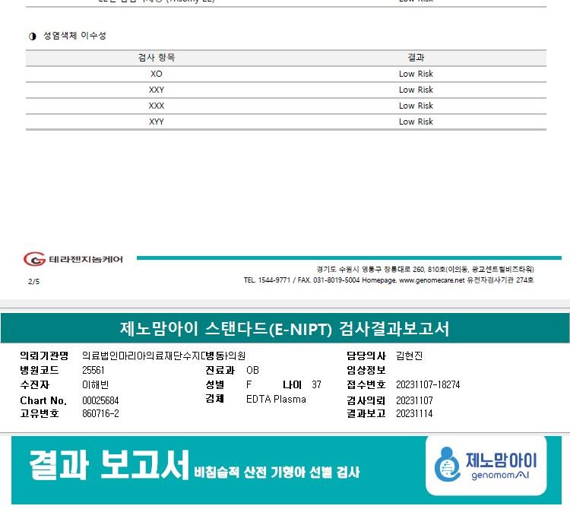Click the Low Risk result for XYY
This screenshot has height=509, width=570.
pyautogui.click(x=416, y=122)
